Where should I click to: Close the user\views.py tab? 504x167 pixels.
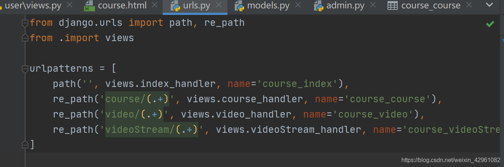pos(70,5)
